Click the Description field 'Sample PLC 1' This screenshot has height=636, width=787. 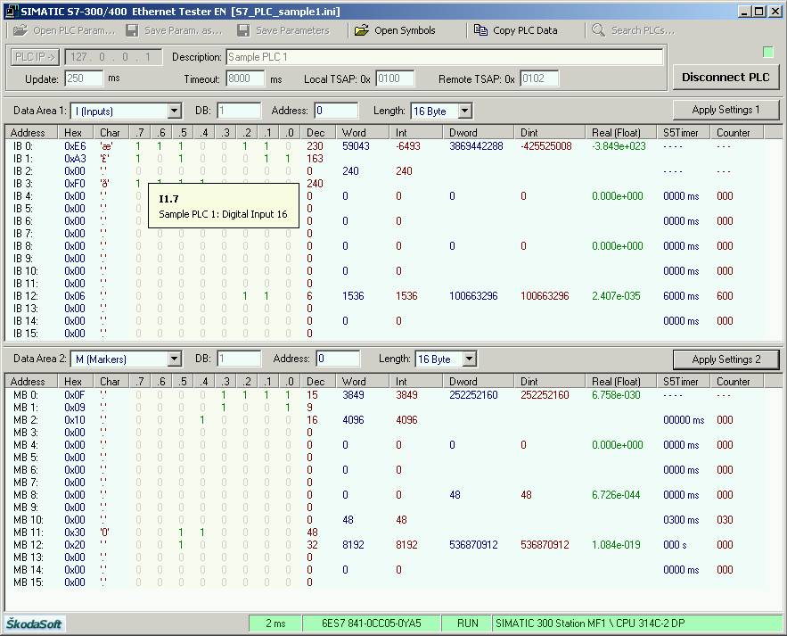coord(444,57)
